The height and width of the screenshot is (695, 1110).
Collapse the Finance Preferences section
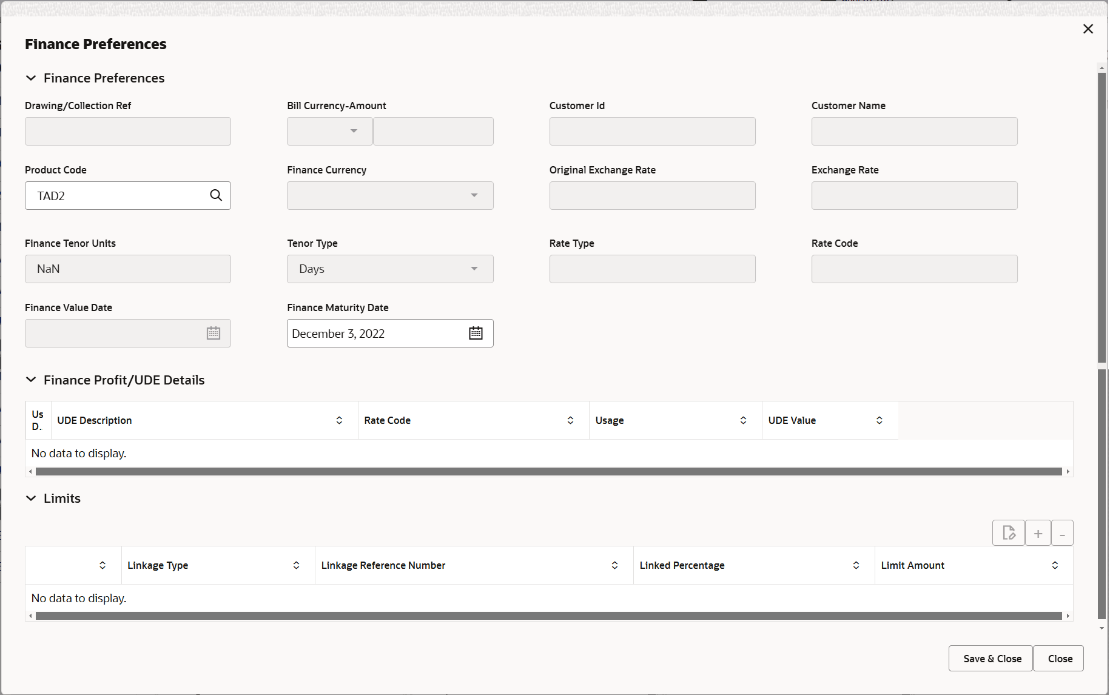[31, 78]
